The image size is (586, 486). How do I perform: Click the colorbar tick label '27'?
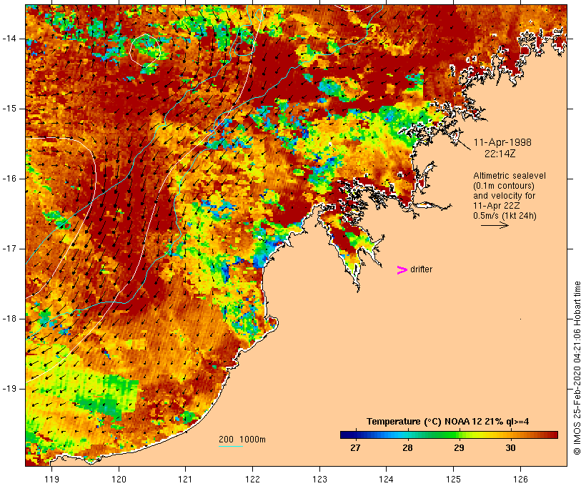click(x=355, y=447)
